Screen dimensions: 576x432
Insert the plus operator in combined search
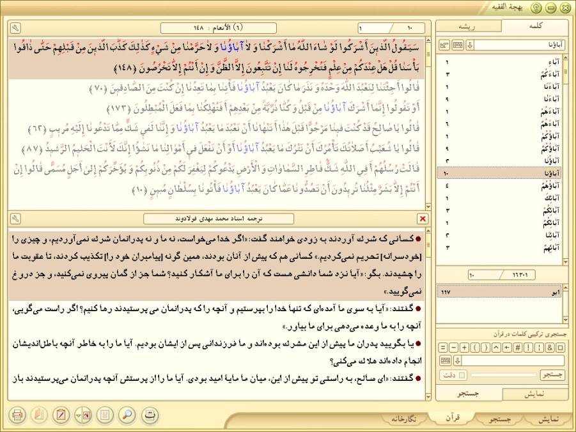464,348
